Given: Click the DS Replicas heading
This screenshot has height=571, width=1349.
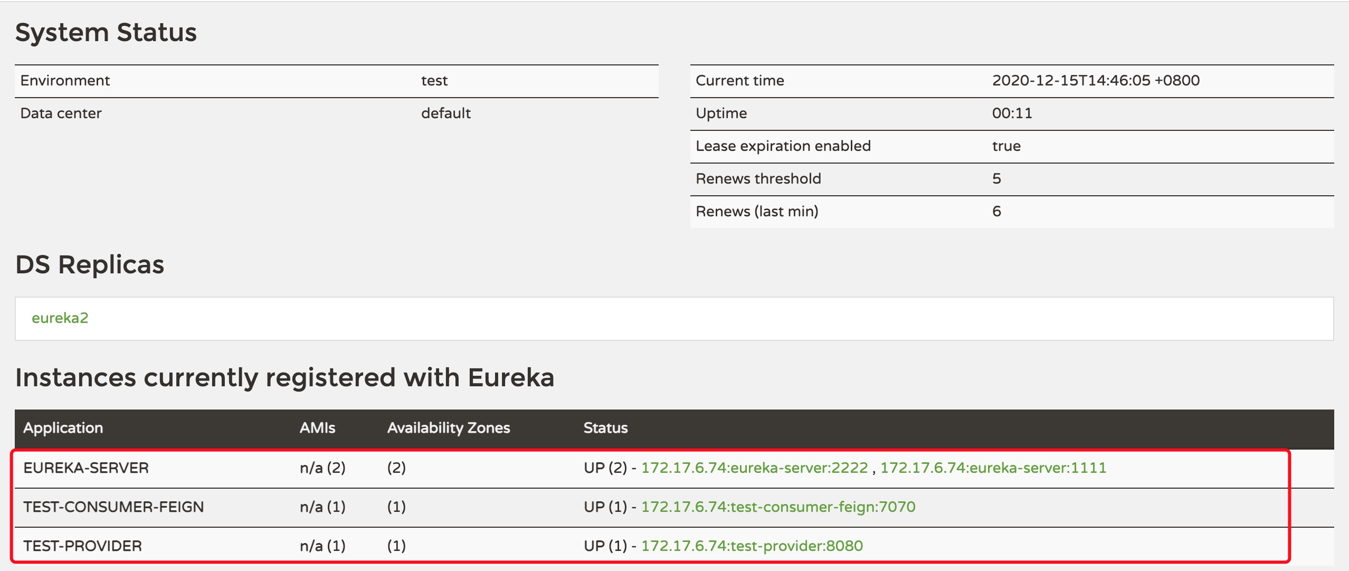Looking at the screenshot, I should tap(90, 264).
